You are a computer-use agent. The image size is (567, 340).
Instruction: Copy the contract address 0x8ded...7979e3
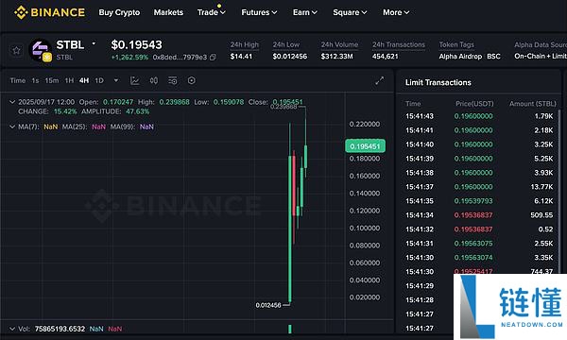click(213, 57)
